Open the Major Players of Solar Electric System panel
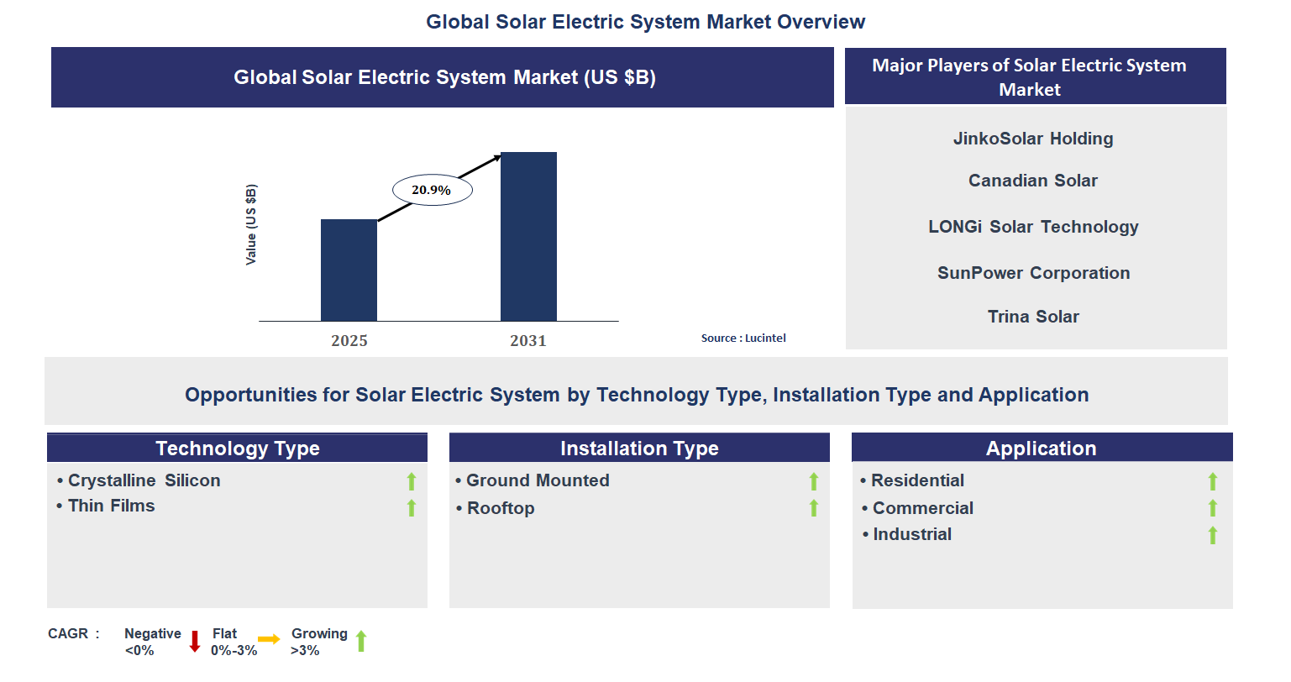This screenshot has height=682, width=1291. pyautogui.click(x=1030, y=76)
